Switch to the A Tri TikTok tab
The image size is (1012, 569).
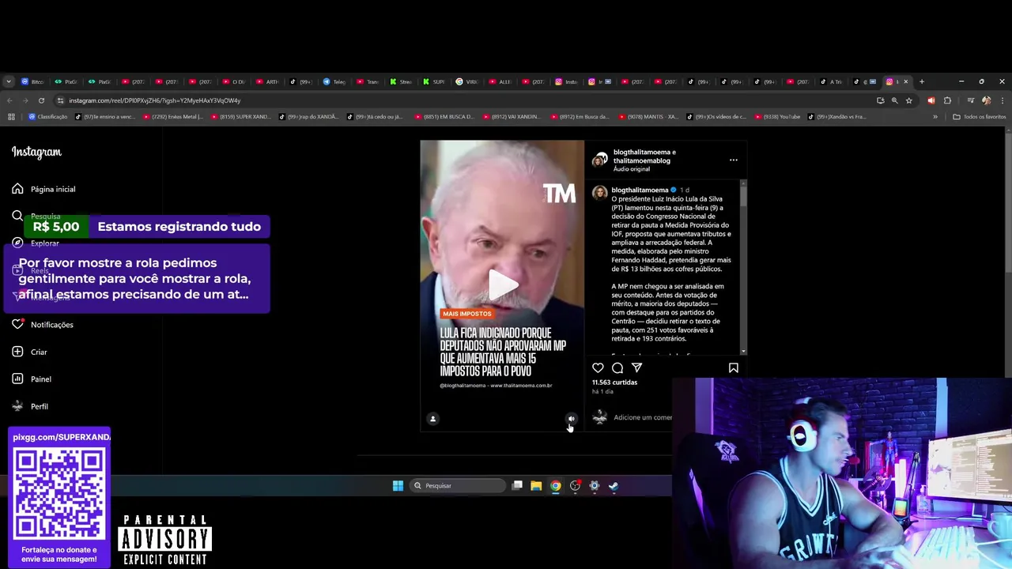click(831, 81)
